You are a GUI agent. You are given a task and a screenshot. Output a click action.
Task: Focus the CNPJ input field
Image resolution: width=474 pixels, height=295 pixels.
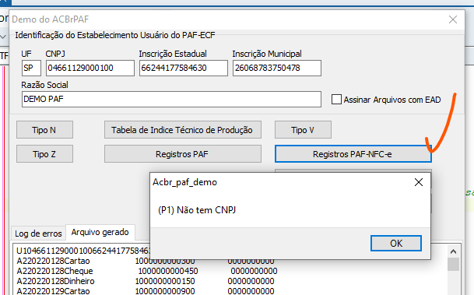(90, 68)
